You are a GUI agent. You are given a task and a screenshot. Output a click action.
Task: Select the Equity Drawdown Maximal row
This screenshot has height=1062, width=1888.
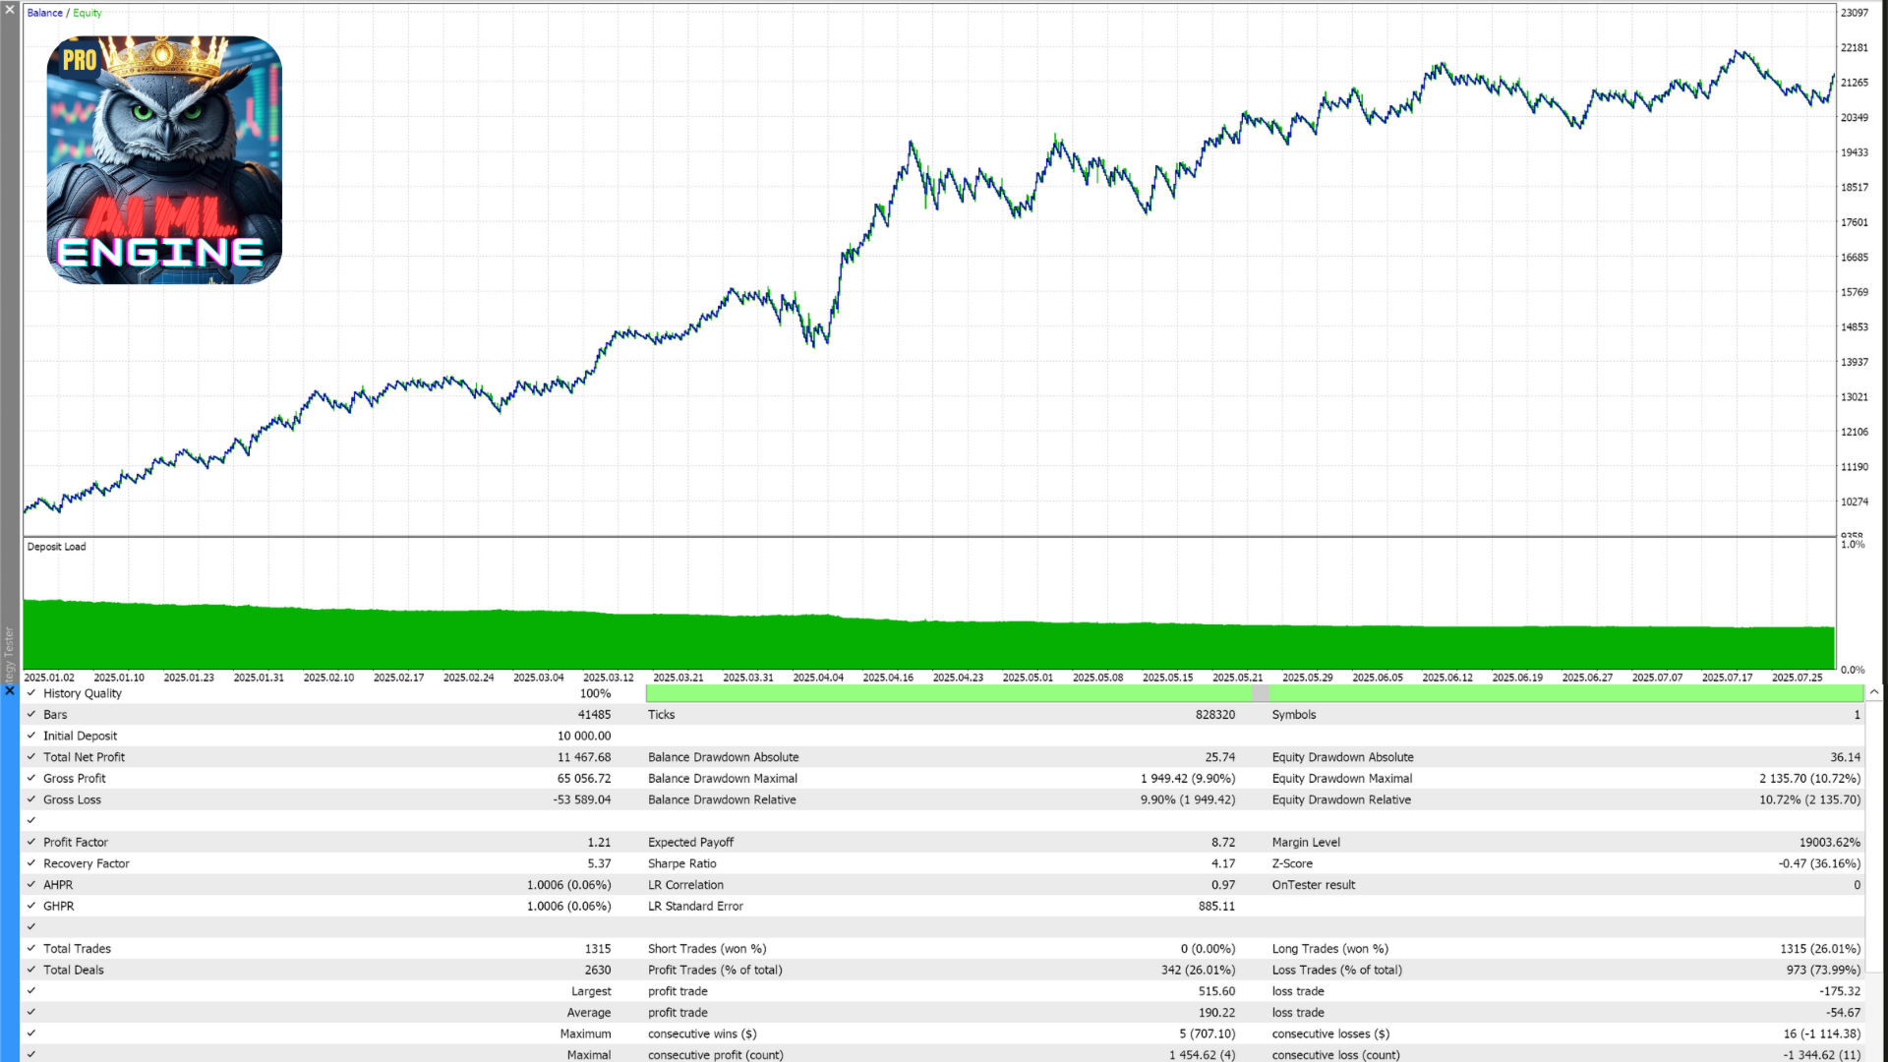(1341, 778)
